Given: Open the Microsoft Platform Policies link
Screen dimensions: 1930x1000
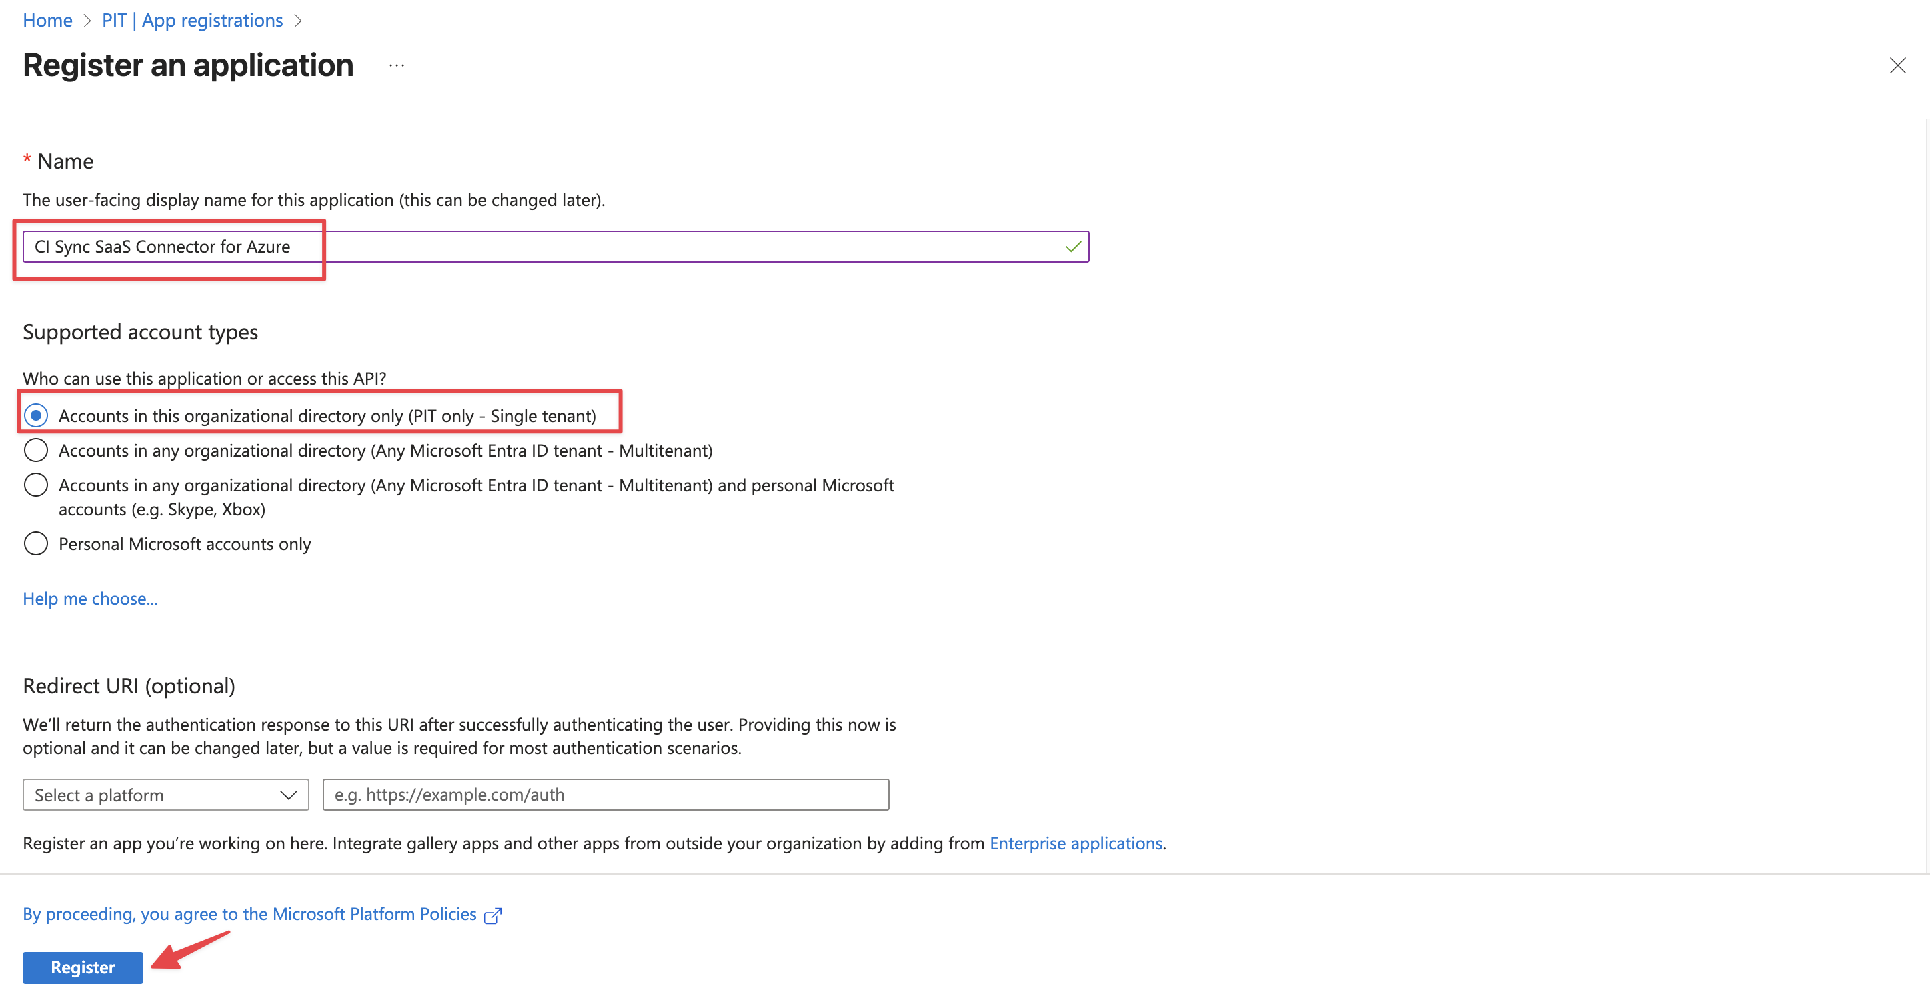Looking at the screenshot, I should pos(261,915).
